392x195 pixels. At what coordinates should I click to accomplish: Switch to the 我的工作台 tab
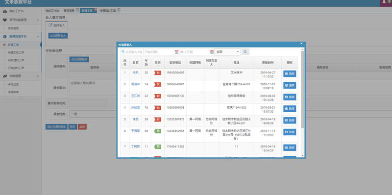coord(52,11)
